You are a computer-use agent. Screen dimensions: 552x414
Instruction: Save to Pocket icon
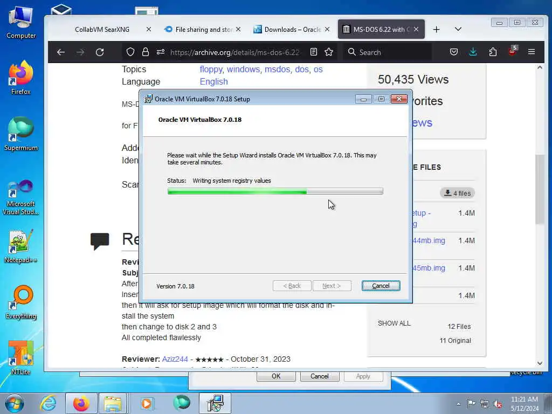click(454, 52)
